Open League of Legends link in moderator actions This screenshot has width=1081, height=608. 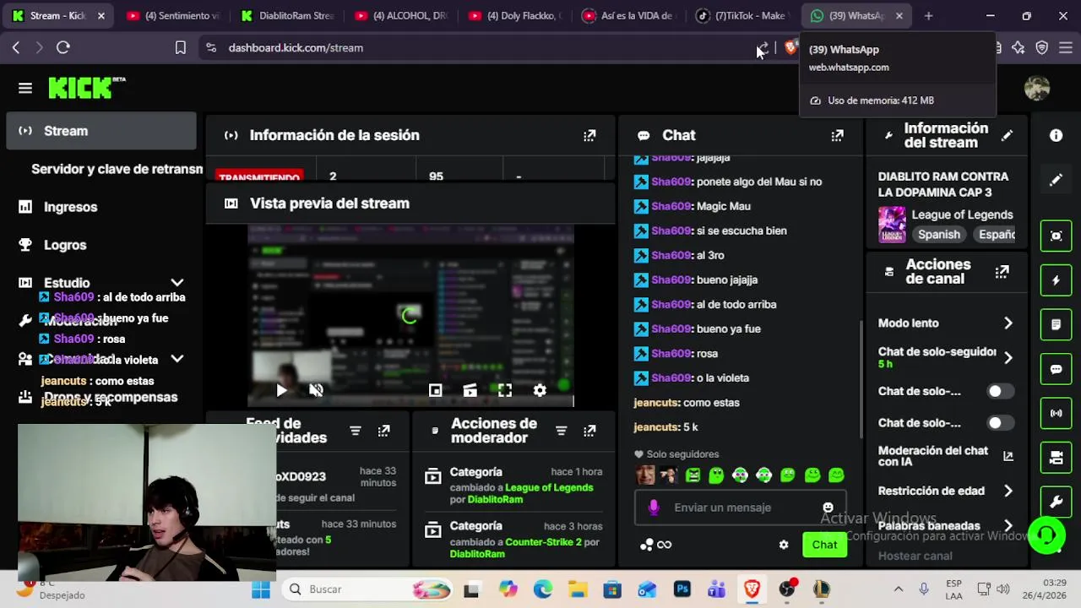tap(549, 487)
